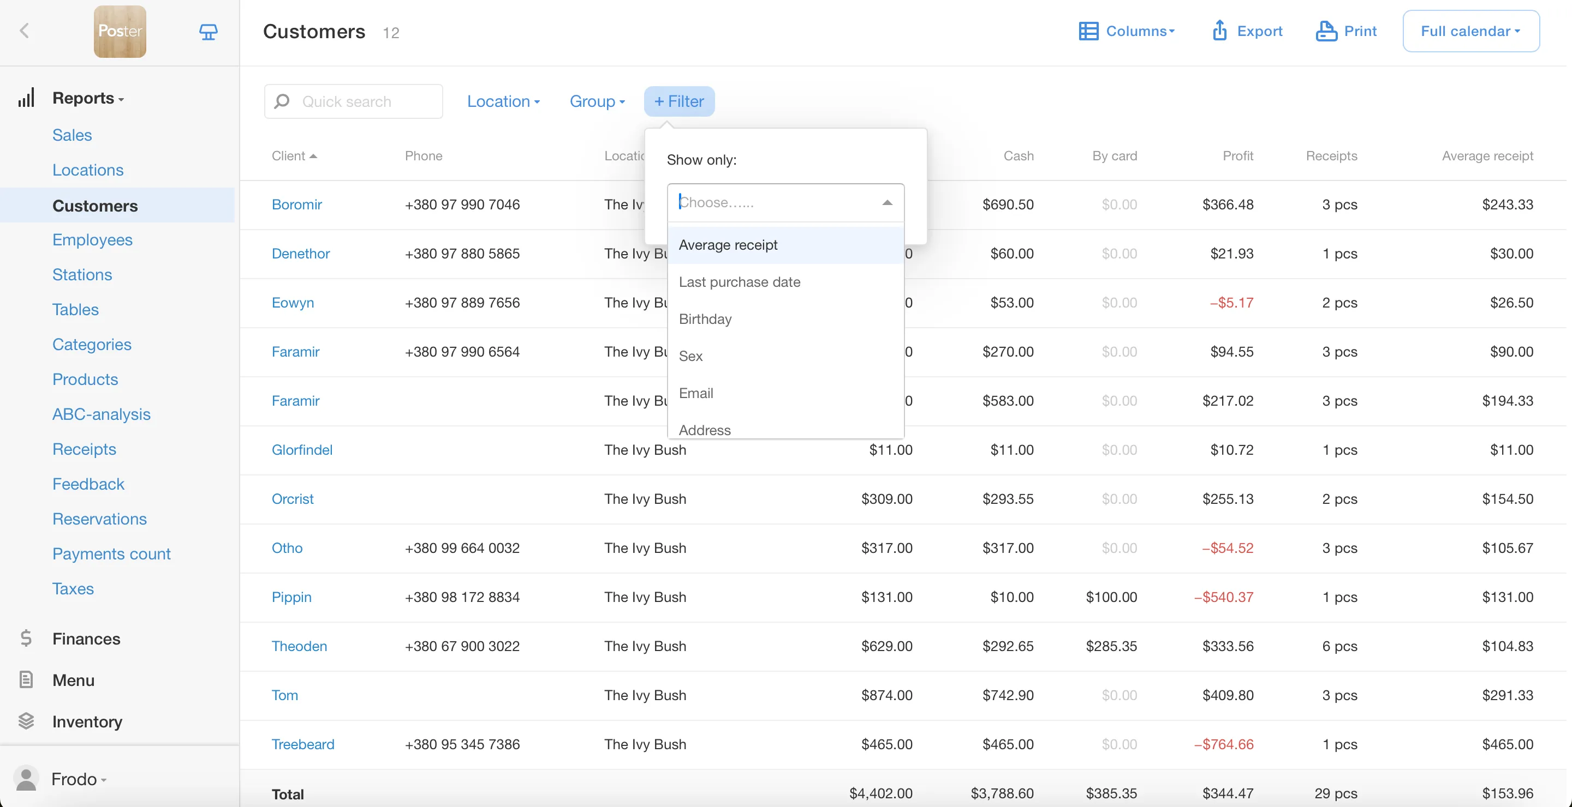The width and height of the screenshot is (1572, 807).
Task: Select Average receipt filter option
Action: pos(728,245)
